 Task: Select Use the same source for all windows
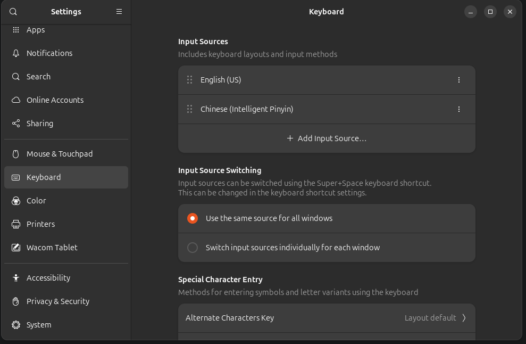[x=193, y=218]
